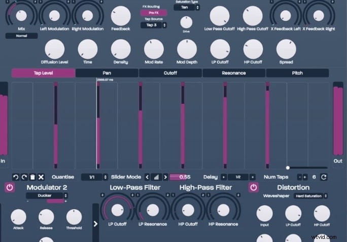Click the undo arrow icon
This screenshot has height=242, width=347.
[16, 177]
